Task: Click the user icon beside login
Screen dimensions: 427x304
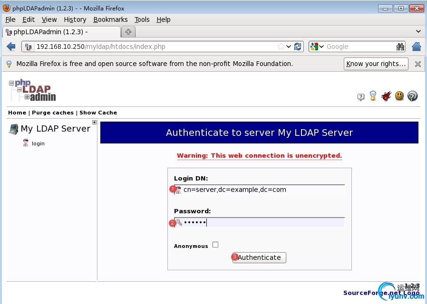Action: click(x=26, y=143)
